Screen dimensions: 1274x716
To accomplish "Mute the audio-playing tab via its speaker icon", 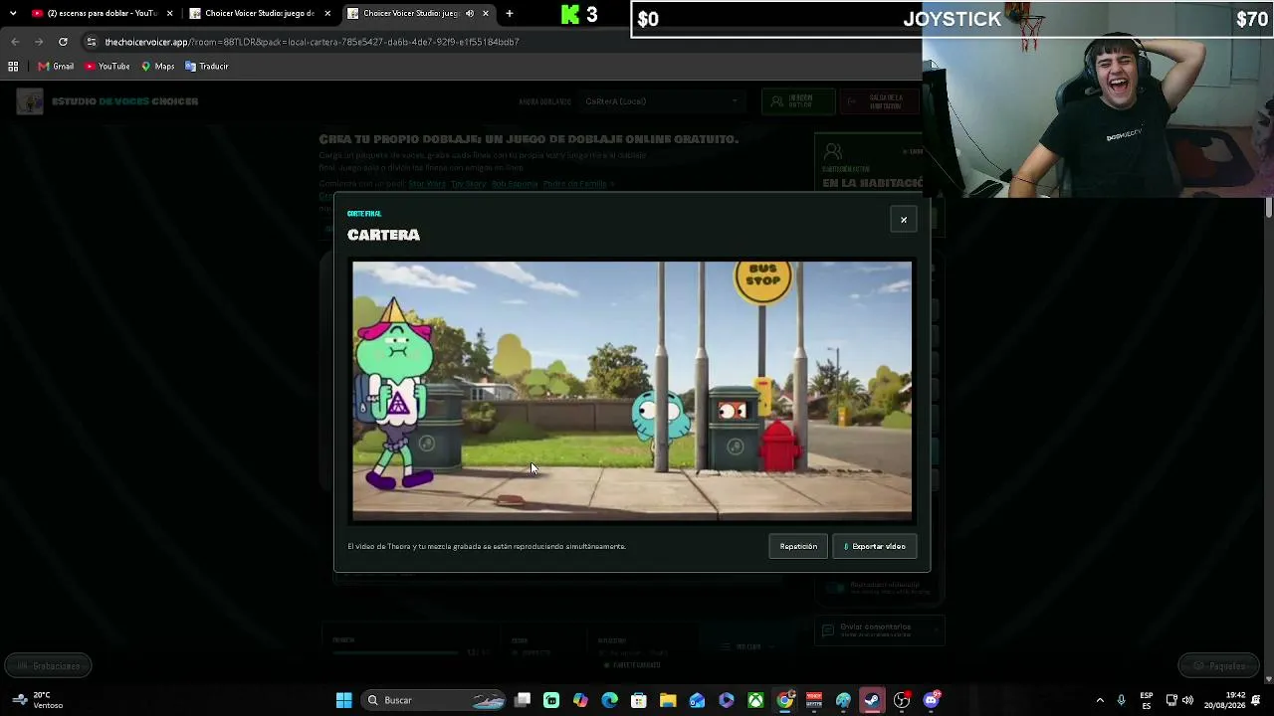I will click(470, 14).
